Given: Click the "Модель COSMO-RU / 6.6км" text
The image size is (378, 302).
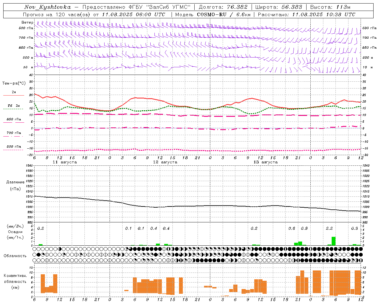Looking at the screenshot, I should coord(213,14).
